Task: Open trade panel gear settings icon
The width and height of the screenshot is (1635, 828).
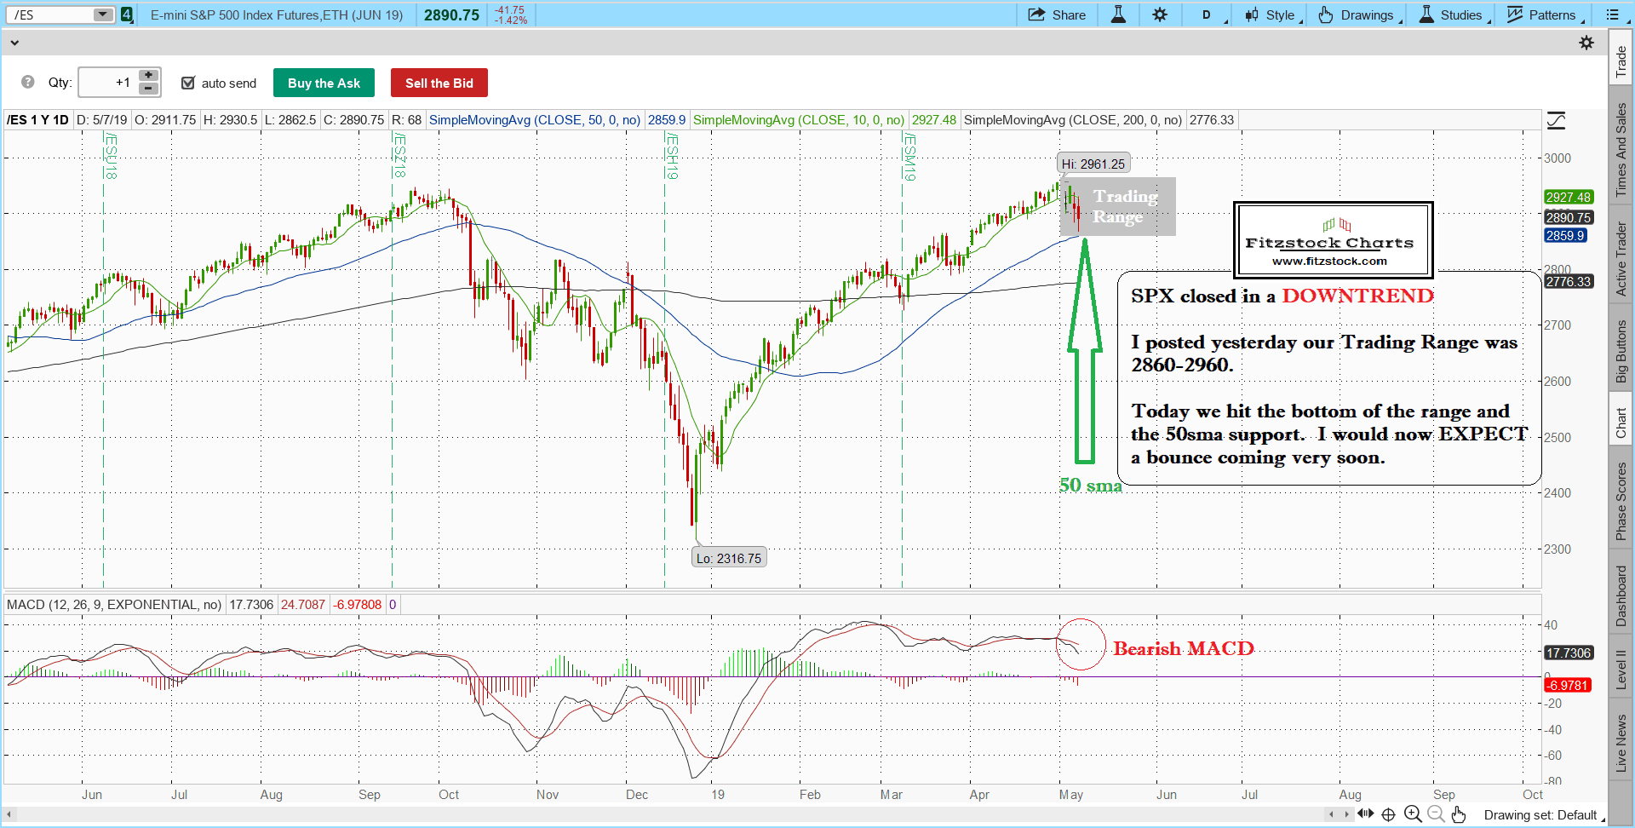Action: [1586, 43]
